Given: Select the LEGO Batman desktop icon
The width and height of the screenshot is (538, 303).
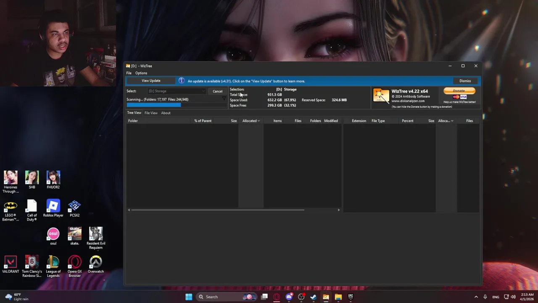Looking at the screenshot, I should (x=11, y=210).
